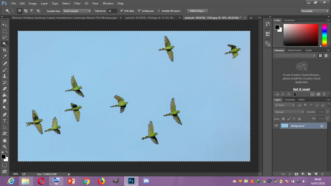Switch to the Adjustments tab
Image resolution: width=331 pixels, height=186 pixels.
click(294, 50)
